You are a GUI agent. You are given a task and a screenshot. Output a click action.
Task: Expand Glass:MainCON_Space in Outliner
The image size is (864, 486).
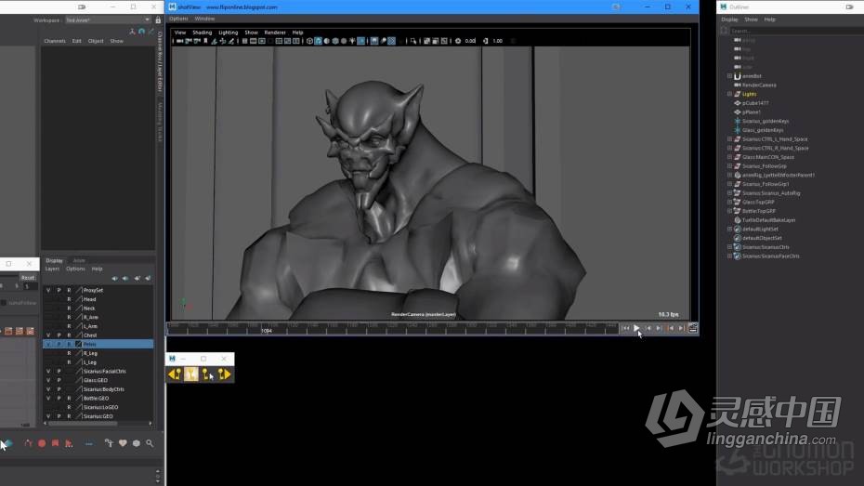tap(729, 157)
